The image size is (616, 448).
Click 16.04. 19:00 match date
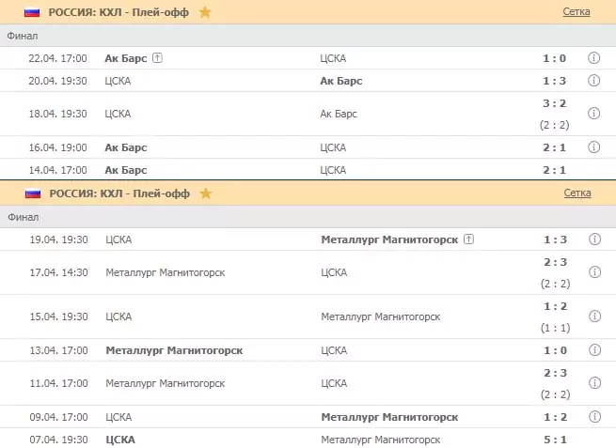pos(57,147)
